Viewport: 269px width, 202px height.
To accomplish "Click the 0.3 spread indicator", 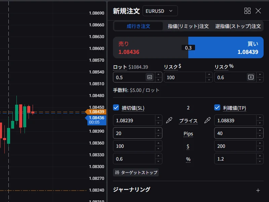I will 188,47.
